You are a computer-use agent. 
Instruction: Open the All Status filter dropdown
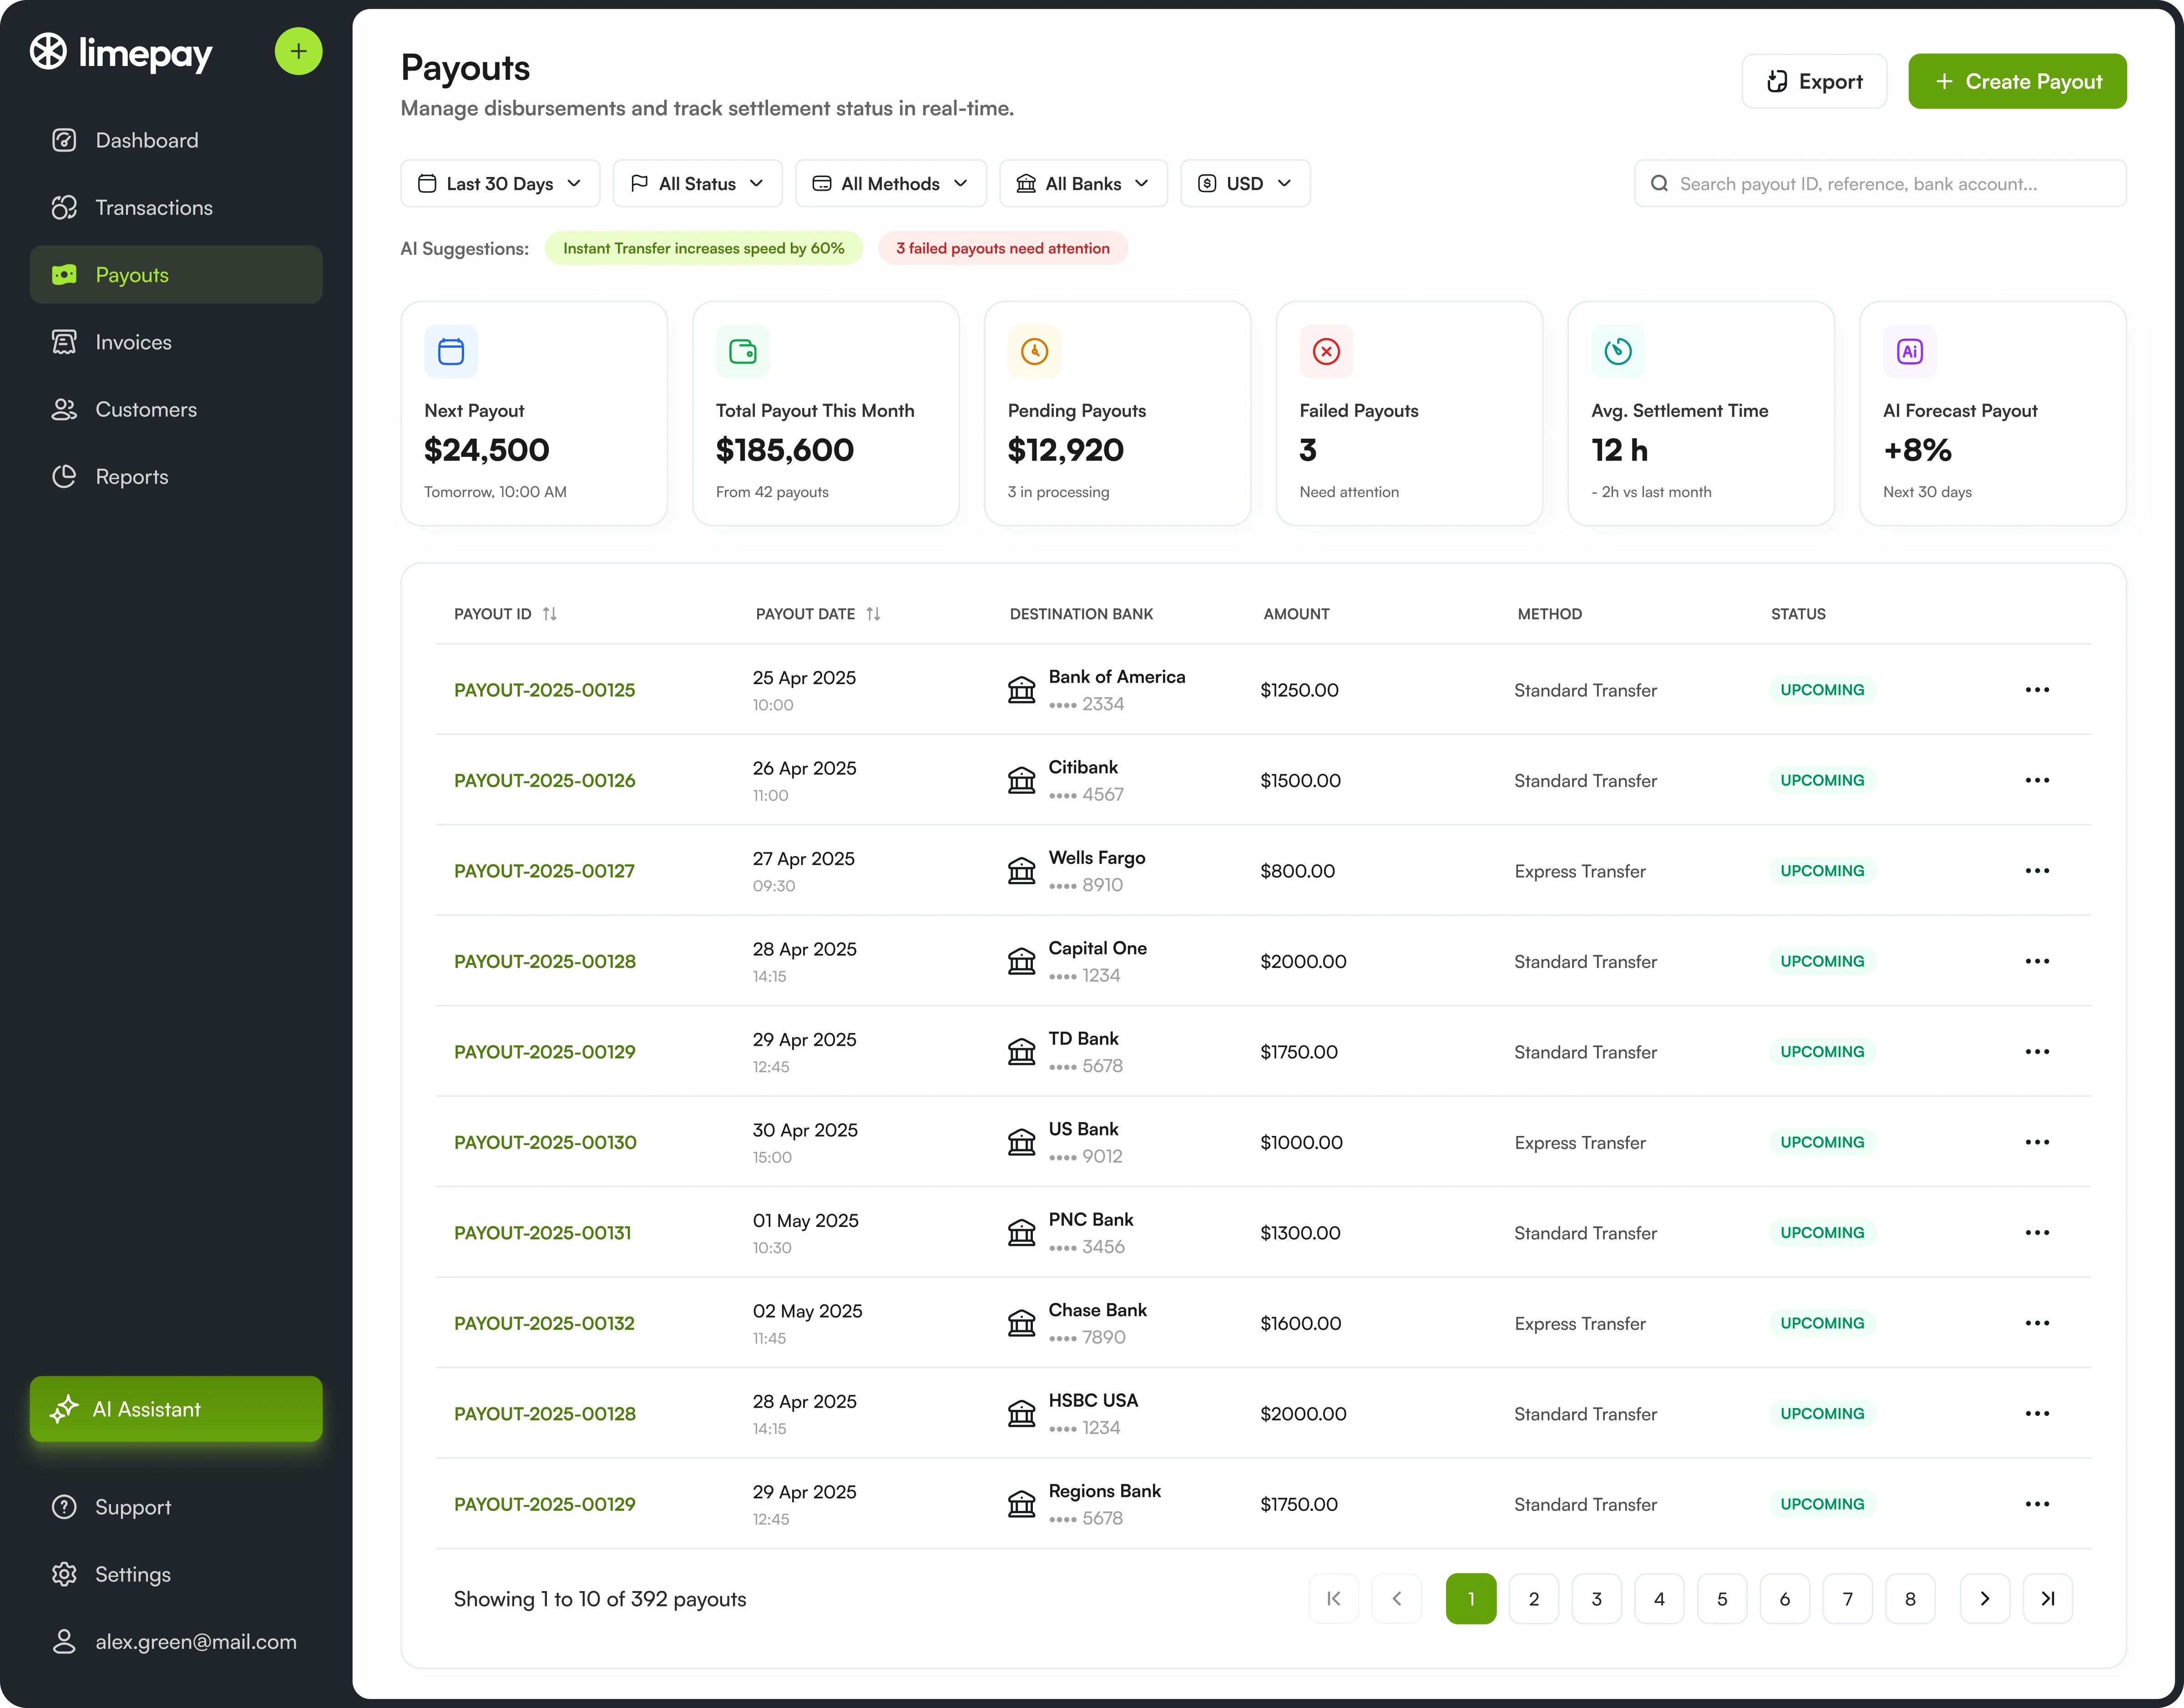tap(698, 183)
